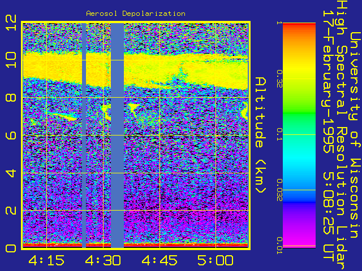362x271 pixels.
Task: Click the 4:15 time axis label
Action: pos(46,260)
